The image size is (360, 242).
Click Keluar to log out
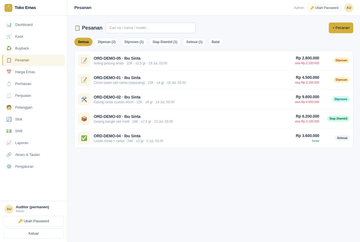tap(34, 234)
